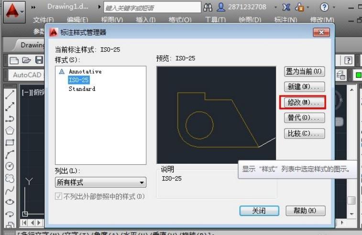Viewport: 362px width, 235px height.
Task: Click the user account sign-in icon
Action: pos(221,7)
